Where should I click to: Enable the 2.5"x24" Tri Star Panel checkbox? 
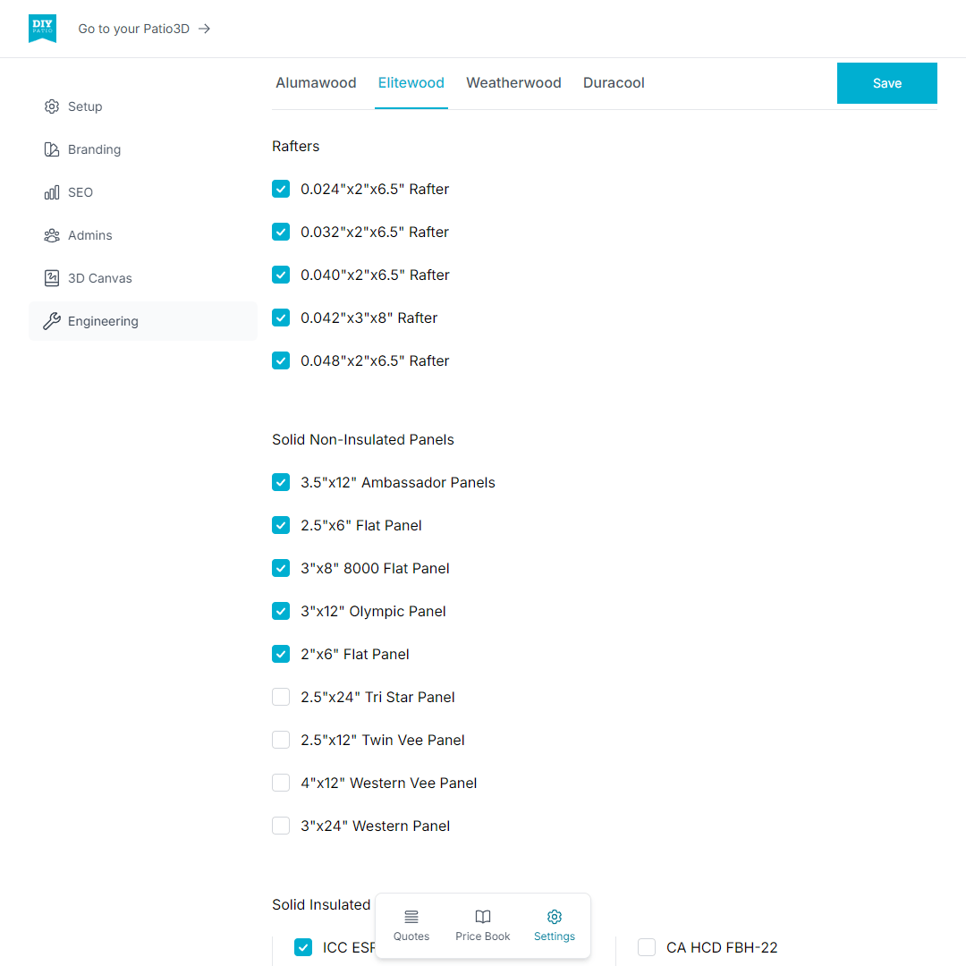point(281,697)
